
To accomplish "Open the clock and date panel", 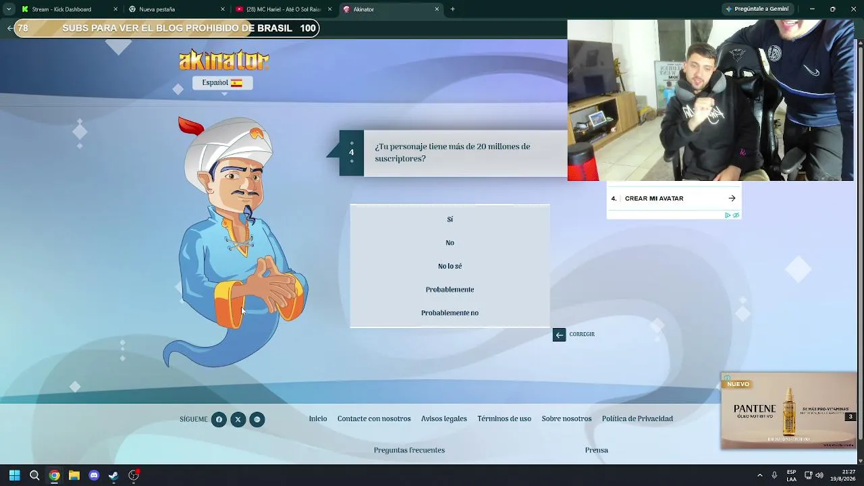I will [x=842, y=475].
